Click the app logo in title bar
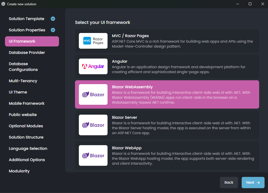Image resolution: width=268 pixels, height=193 pixels. click(x=3, y=4)
